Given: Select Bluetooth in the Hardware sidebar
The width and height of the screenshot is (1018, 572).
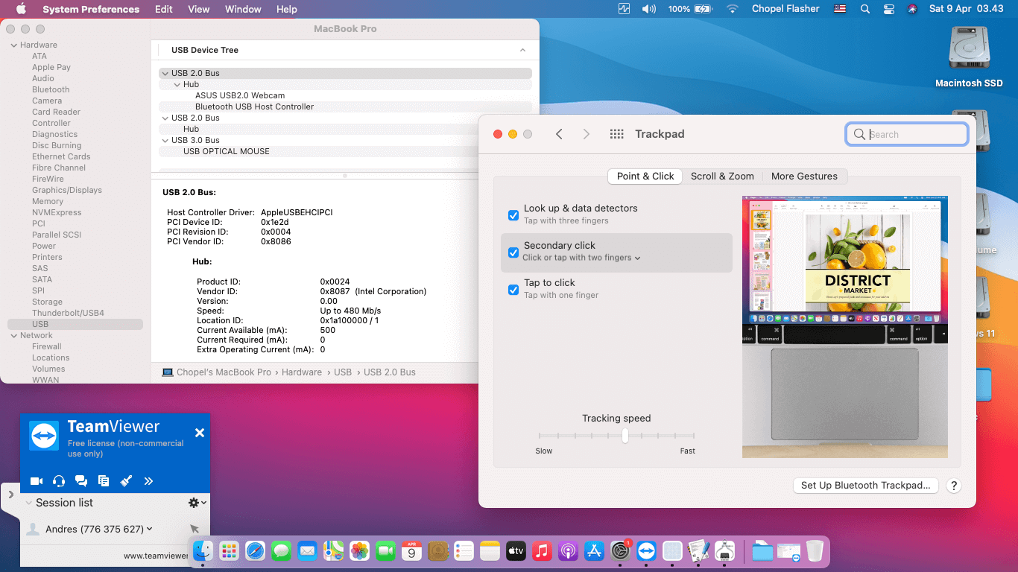Looking at the screenshot, I should (51, 89).
